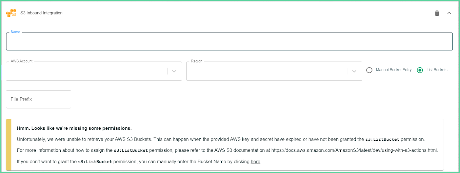Follow the 'here' link for manual bucket entry
Viewport: 460px width, 173px height.
tap(255, 162)
